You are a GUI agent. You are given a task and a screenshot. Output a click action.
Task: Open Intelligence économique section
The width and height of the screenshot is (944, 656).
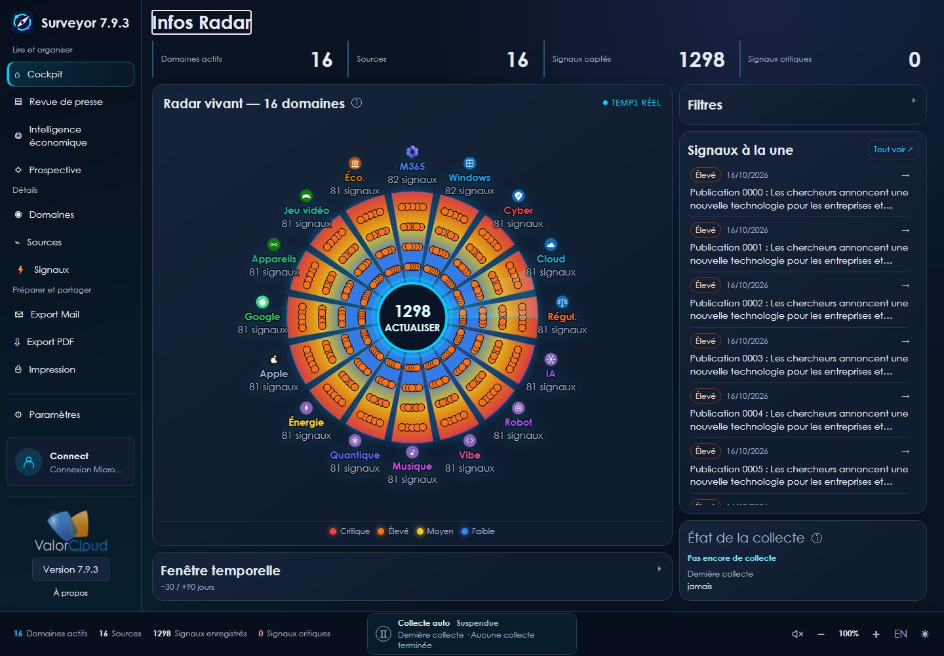point(71,136)
